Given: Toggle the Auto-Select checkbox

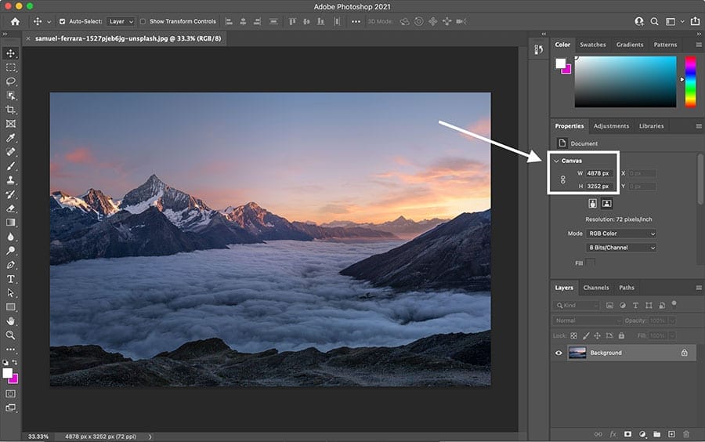Looking at the screenshot, I should coord(62,21).
